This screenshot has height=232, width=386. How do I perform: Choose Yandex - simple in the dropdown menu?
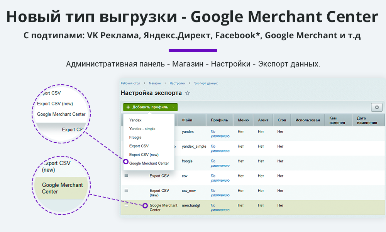[142, 129]
